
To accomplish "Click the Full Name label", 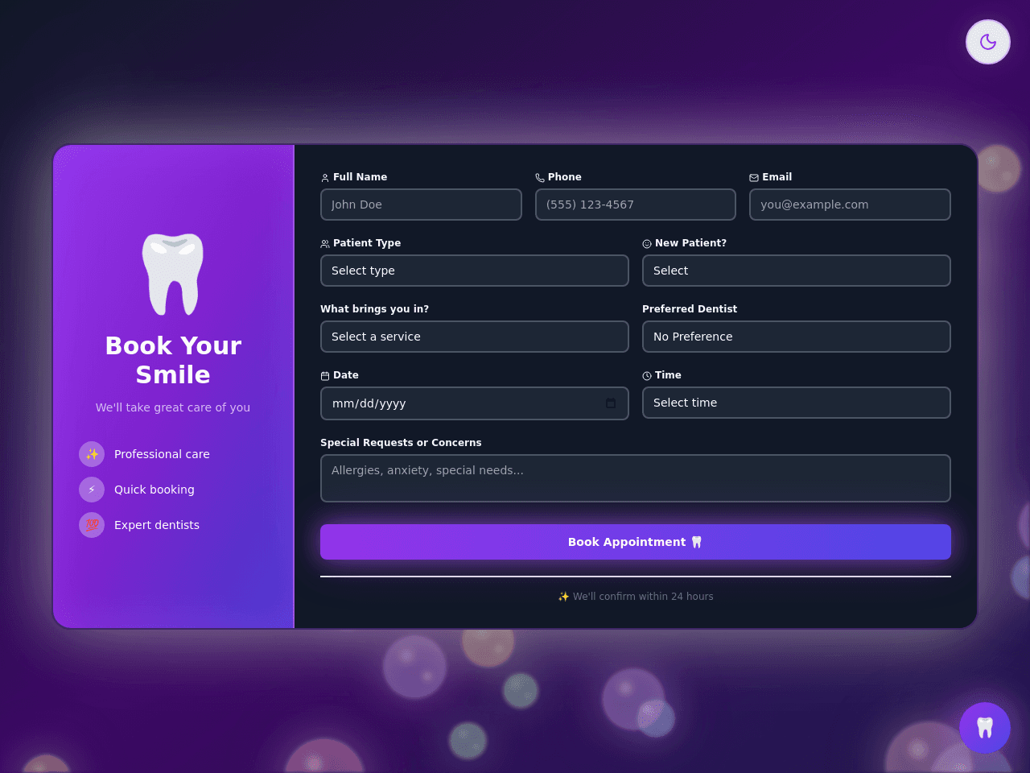I will pyautogui.click(x=360, y=177).
